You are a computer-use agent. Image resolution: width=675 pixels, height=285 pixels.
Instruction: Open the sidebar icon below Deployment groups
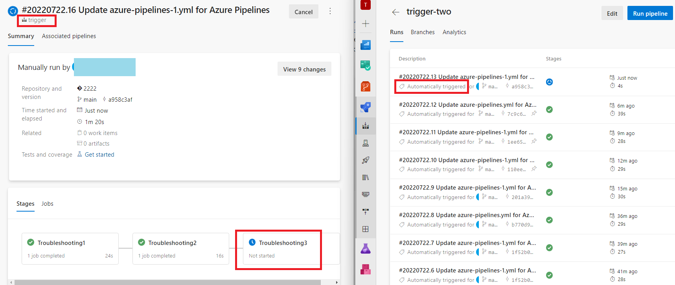tap(366, 229)
